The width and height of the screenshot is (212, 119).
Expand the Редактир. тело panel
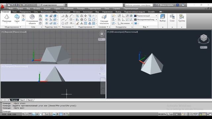(52, 27)
